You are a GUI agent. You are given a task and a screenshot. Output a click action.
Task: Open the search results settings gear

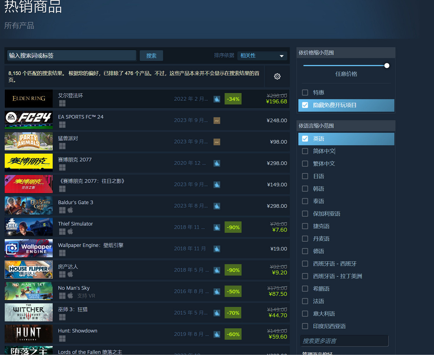(x=277, y=76)
